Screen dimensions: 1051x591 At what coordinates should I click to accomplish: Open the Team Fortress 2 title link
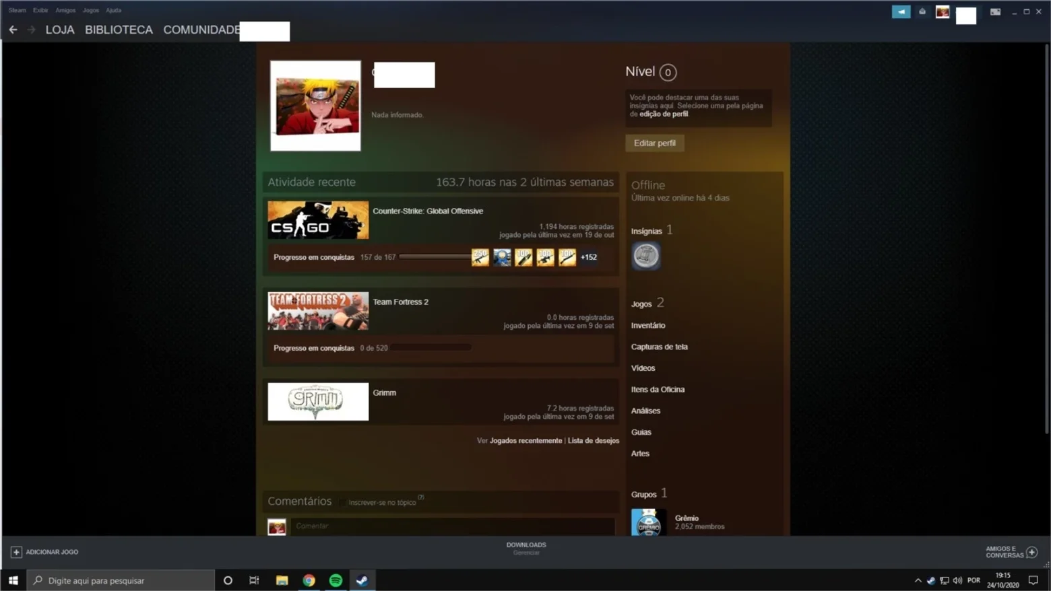(x=401, y=302)
